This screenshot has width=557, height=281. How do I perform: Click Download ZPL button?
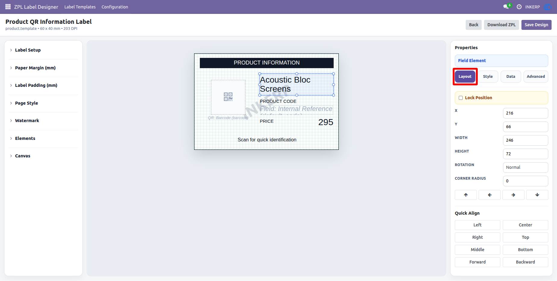pos(502,25)
